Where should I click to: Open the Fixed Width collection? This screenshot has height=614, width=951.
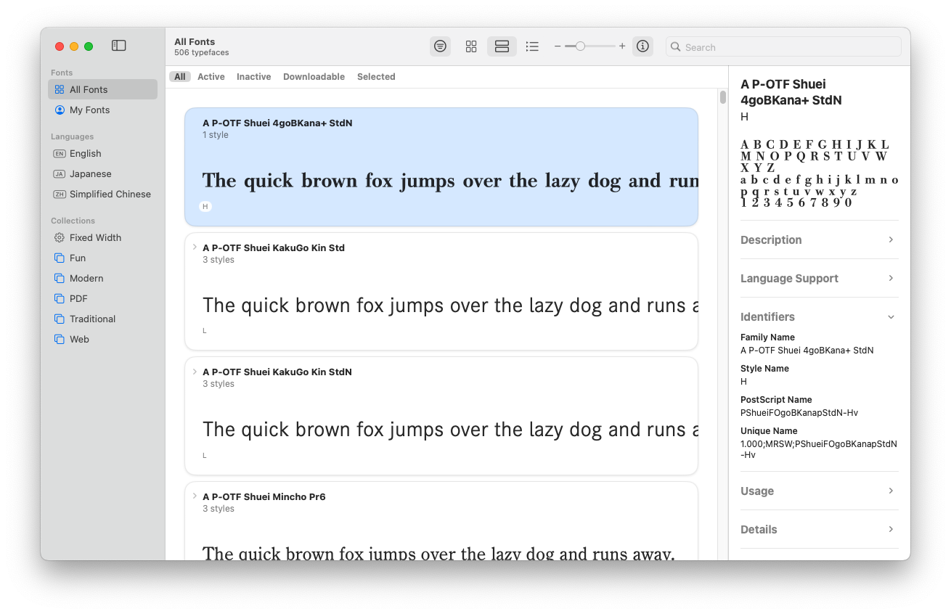click(102, 237)
